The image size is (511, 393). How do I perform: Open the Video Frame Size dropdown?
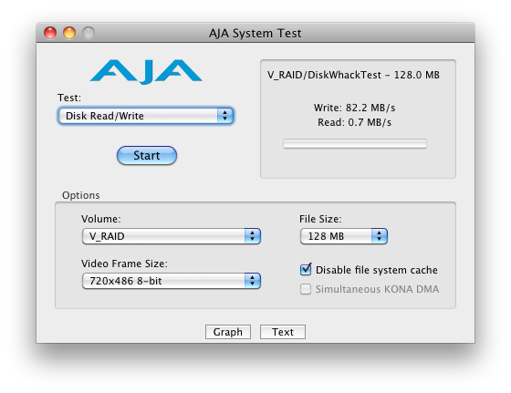point(172,281)
